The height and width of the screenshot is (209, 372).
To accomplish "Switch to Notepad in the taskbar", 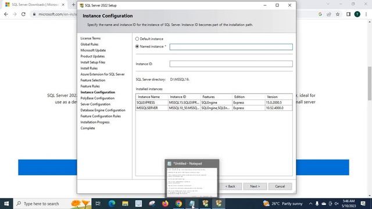I will pyautogui.click(x=192, y=204).
